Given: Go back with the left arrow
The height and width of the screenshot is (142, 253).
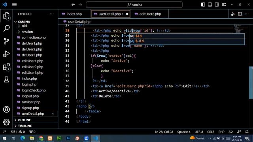Looking at the screenshot, I should [x=73, y=5].
